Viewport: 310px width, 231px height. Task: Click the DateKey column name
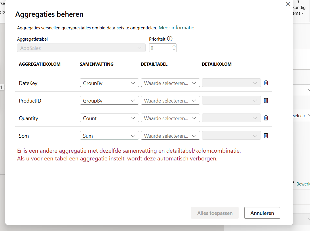click(28, 83)
